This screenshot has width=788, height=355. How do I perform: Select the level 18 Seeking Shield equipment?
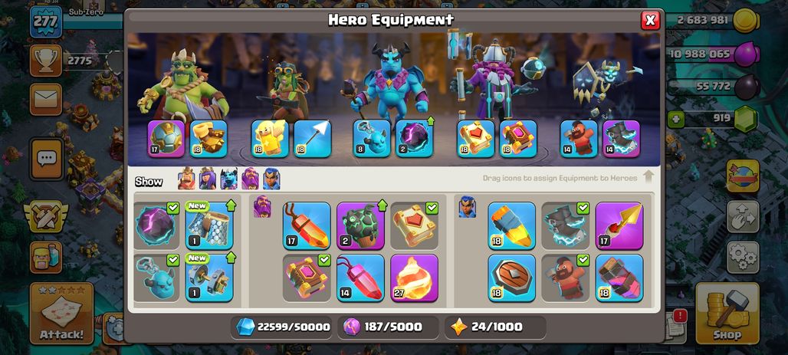(x=511, y=278)
